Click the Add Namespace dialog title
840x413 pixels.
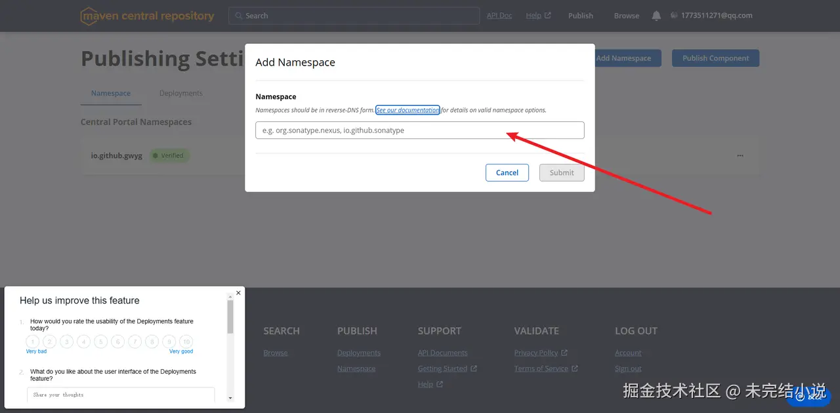point(295,62)
